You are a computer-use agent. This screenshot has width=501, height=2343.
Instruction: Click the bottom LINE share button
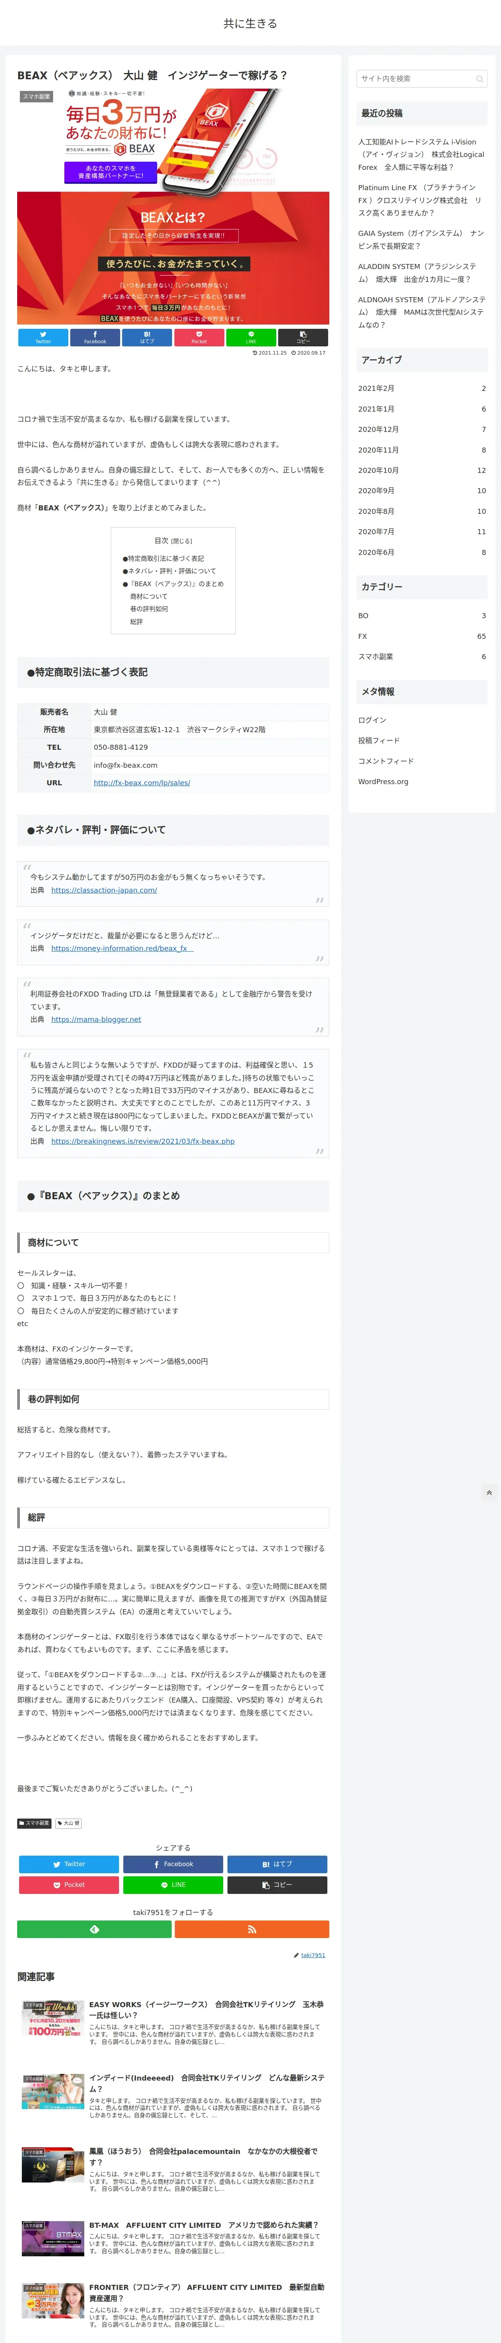pyautogui.click(x=173, y=1885)
